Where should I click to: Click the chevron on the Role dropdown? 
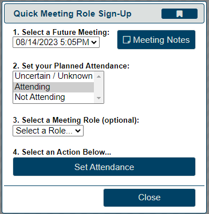[x=78, y=131]
